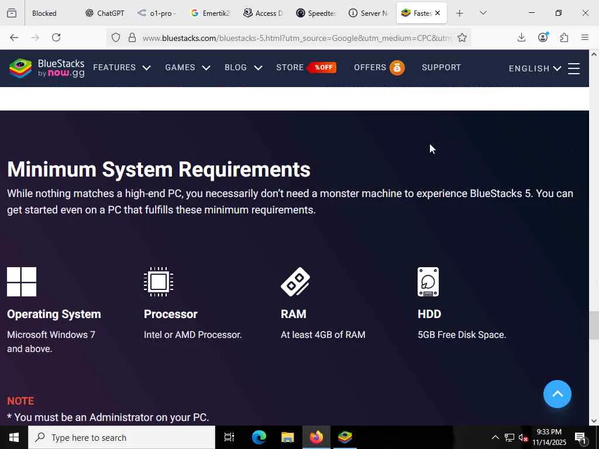Click the 'Microsoft Windows 7' text

[51, 335]
